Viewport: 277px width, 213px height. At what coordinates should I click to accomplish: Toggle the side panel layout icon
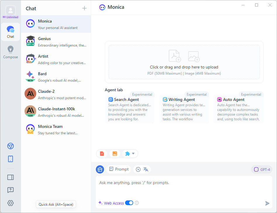point(11,177)
